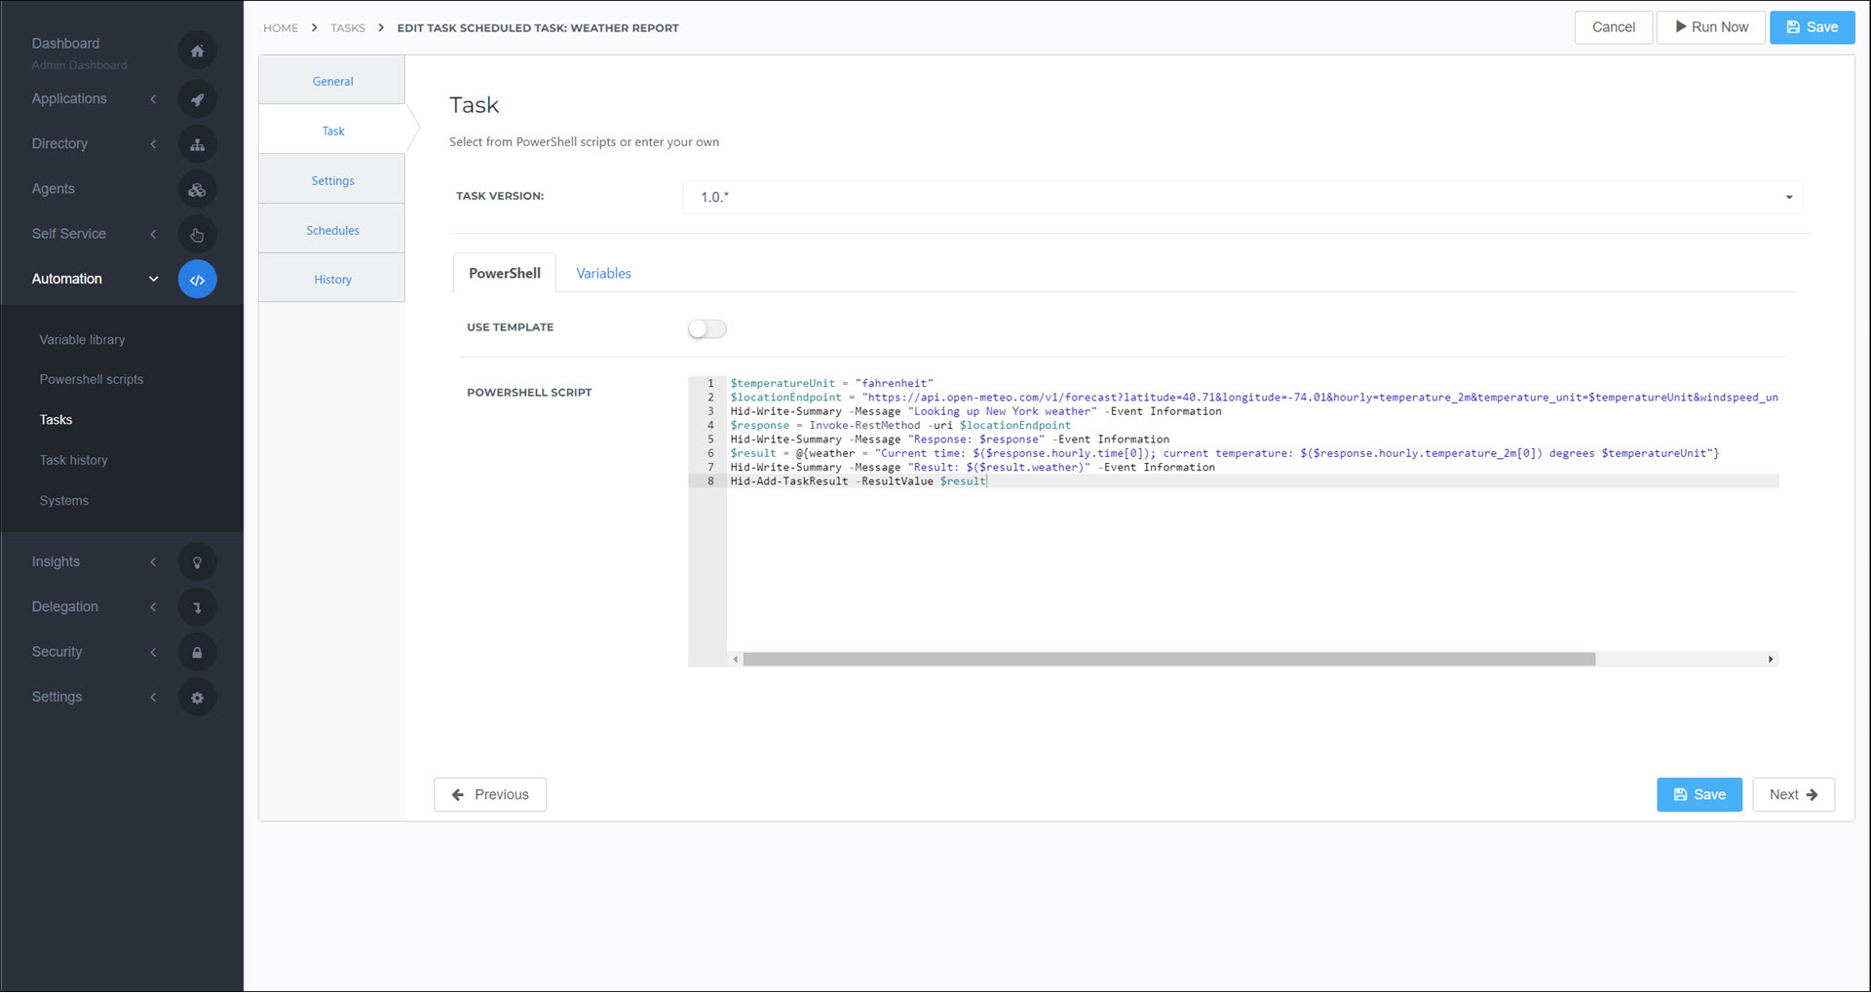Click the $locationEndpoint URL line
Image resolution: width=1871 pixels, height=993 pixels.
1254,398
